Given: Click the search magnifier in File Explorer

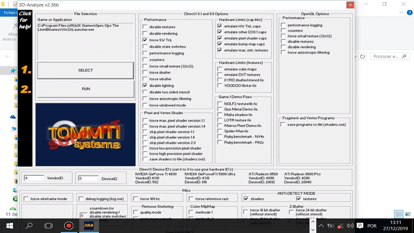Looking at the screenshot, I should point(404,56).
